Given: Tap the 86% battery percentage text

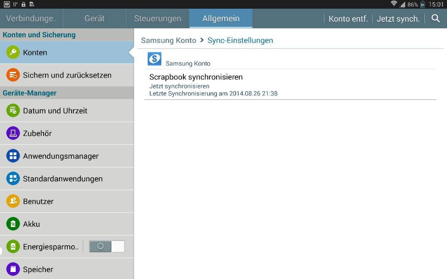Looking at the screenshot, I should click(413, 4).
